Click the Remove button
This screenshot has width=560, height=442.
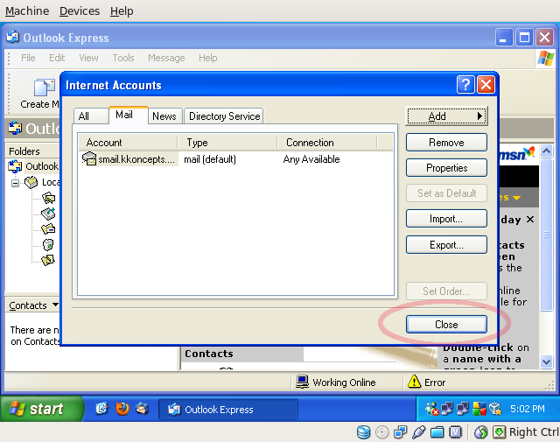(x=446, y=142)
